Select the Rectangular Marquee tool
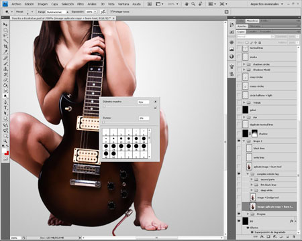This screenshot has width=302, height=241. [x=5, y=30]
